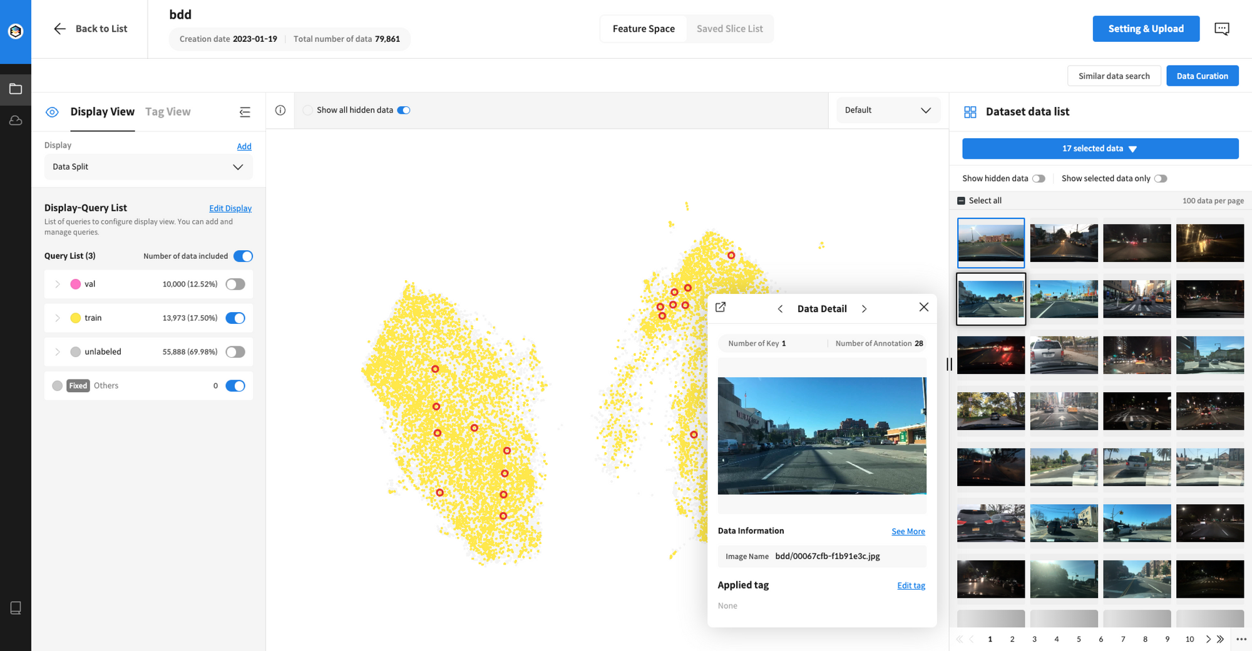This screenshot has width=1252, height=651.
Task: Click the pink val color swatch
Action: click(76, 285)
